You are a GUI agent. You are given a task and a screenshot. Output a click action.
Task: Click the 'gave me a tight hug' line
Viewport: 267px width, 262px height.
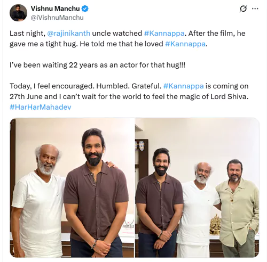[108, 44]
